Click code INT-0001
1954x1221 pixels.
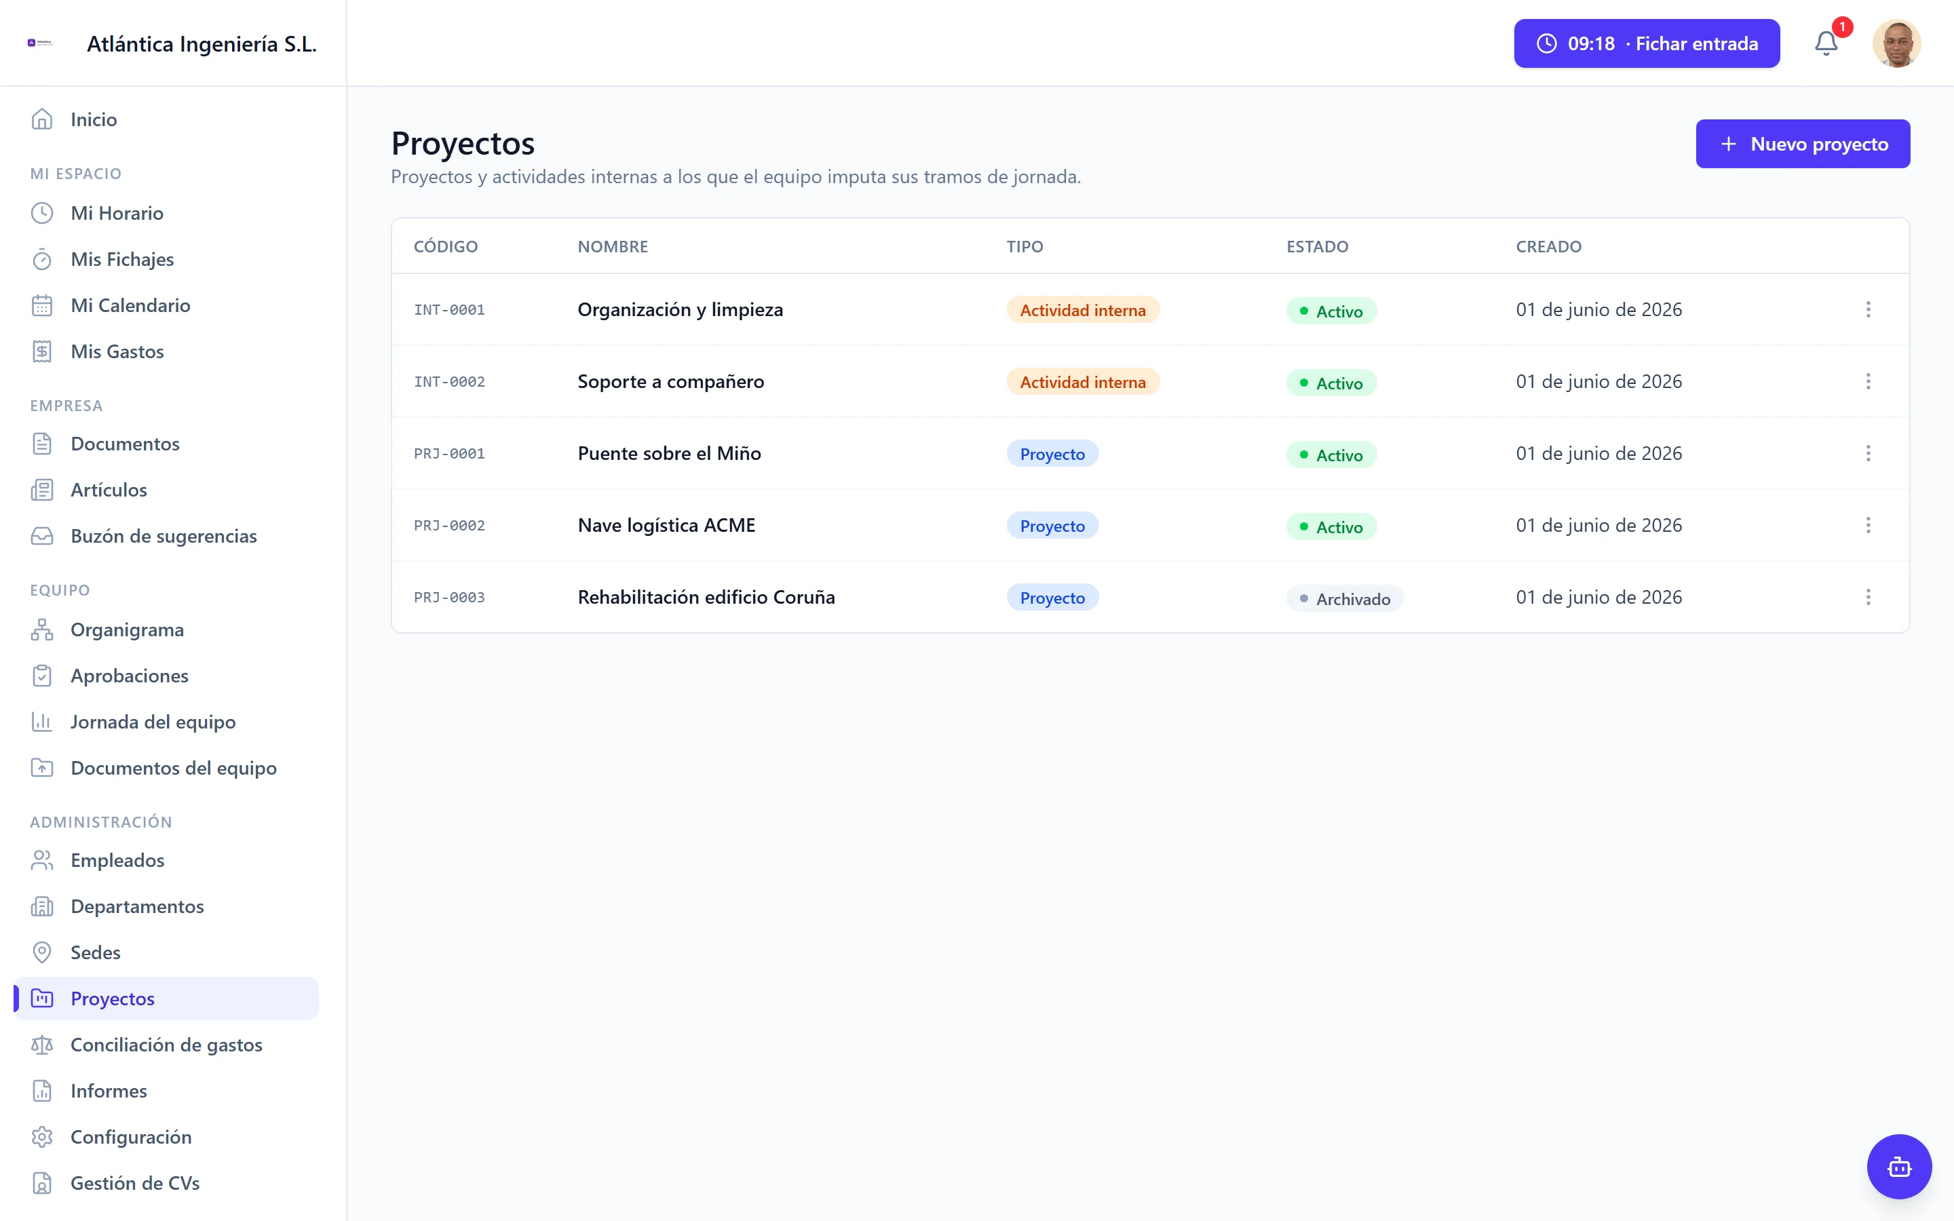coord(449,309)
